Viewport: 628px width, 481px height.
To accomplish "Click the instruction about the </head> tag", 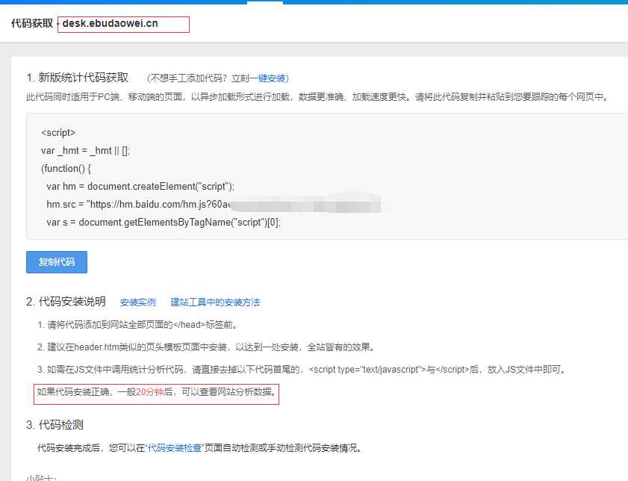I will (137, 325).
